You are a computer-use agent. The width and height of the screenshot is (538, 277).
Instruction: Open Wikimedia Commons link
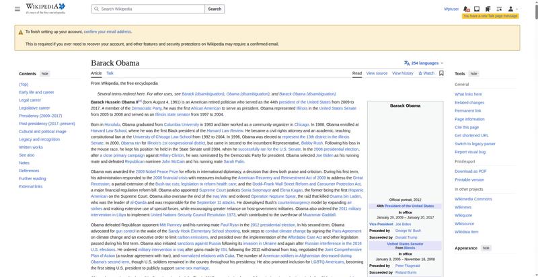473,199
